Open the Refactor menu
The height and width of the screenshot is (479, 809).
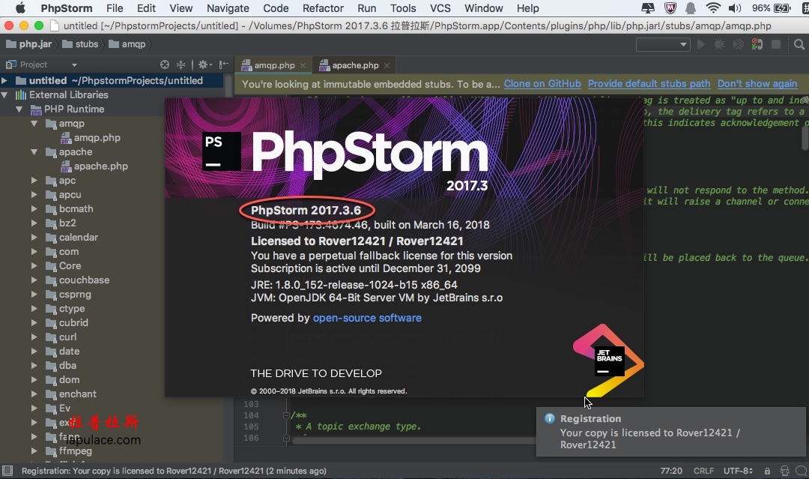click(323, 8)
